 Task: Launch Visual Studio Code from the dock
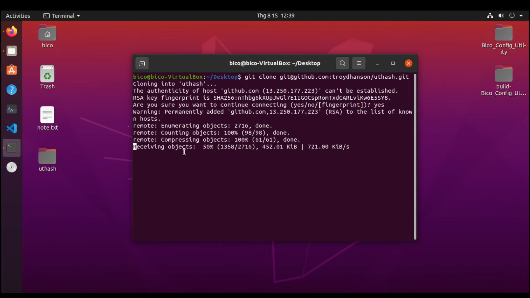click(12, 128)
